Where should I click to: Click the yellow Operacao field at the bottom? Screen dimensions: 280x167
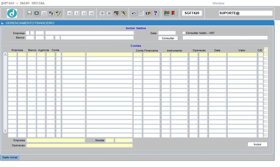[80, 145]
